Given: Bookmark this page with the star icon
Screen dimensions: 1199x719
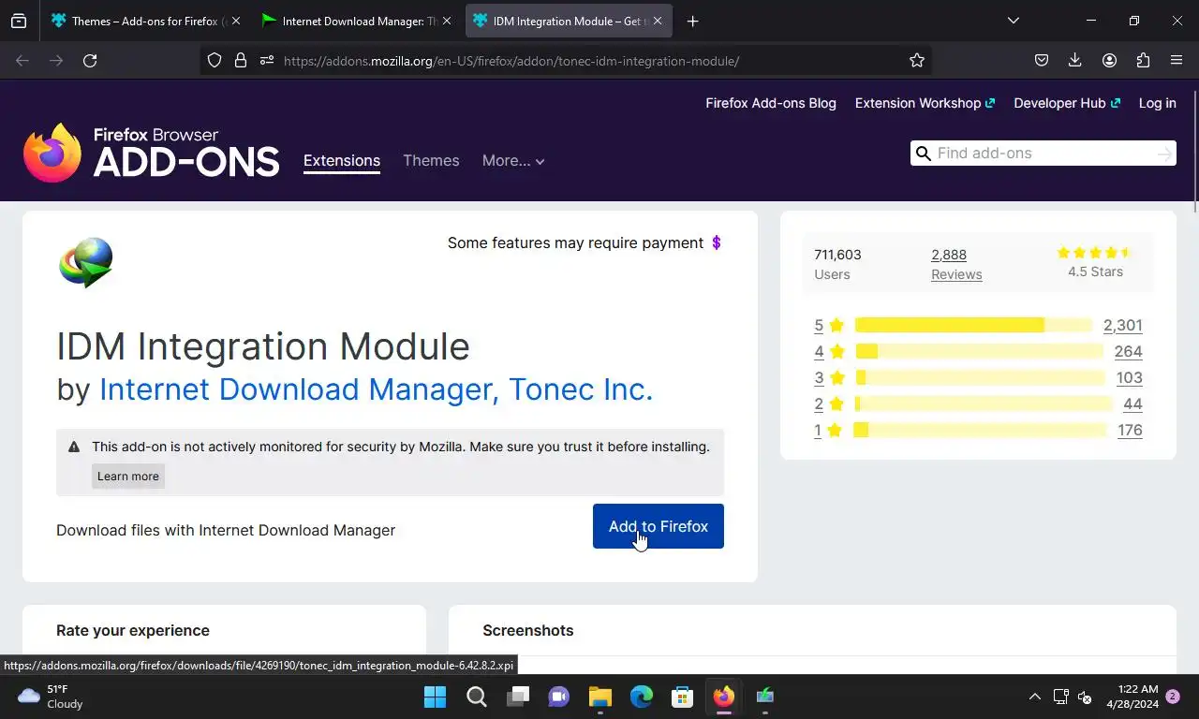Looking at the screenshot, I should click(x=917, y=61).
